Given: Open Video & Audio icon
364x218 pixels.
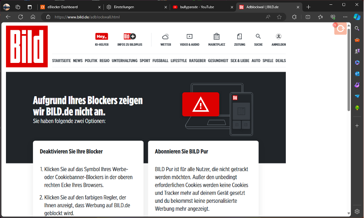Looking at the screenshot, I should [190, 36].
